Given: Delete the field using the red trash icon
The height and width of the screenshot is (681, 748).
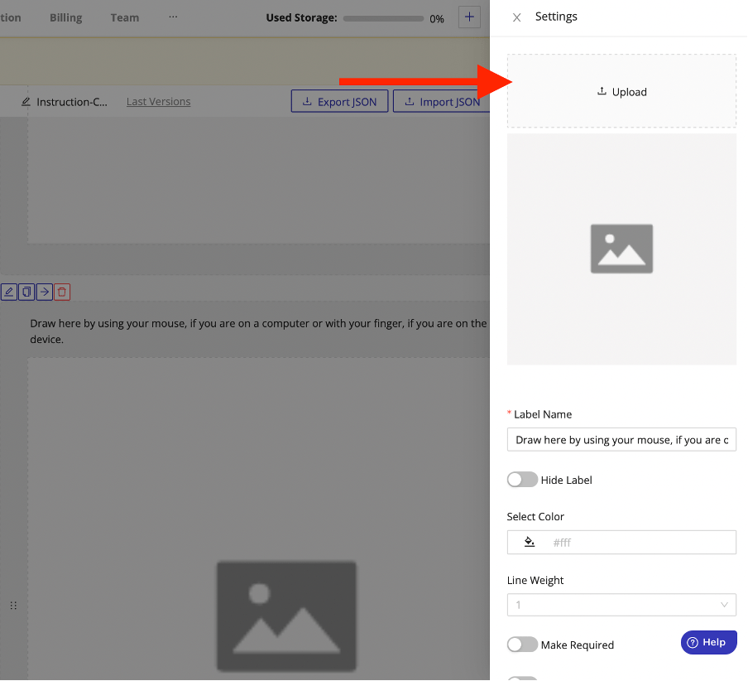Looking at the screenshot, I should point(61,292).
